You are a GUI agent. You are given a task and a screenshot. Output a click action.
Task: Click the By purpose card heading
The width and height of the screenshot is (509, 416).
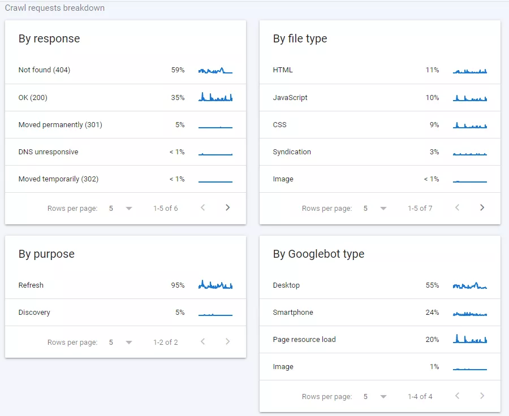46,254
